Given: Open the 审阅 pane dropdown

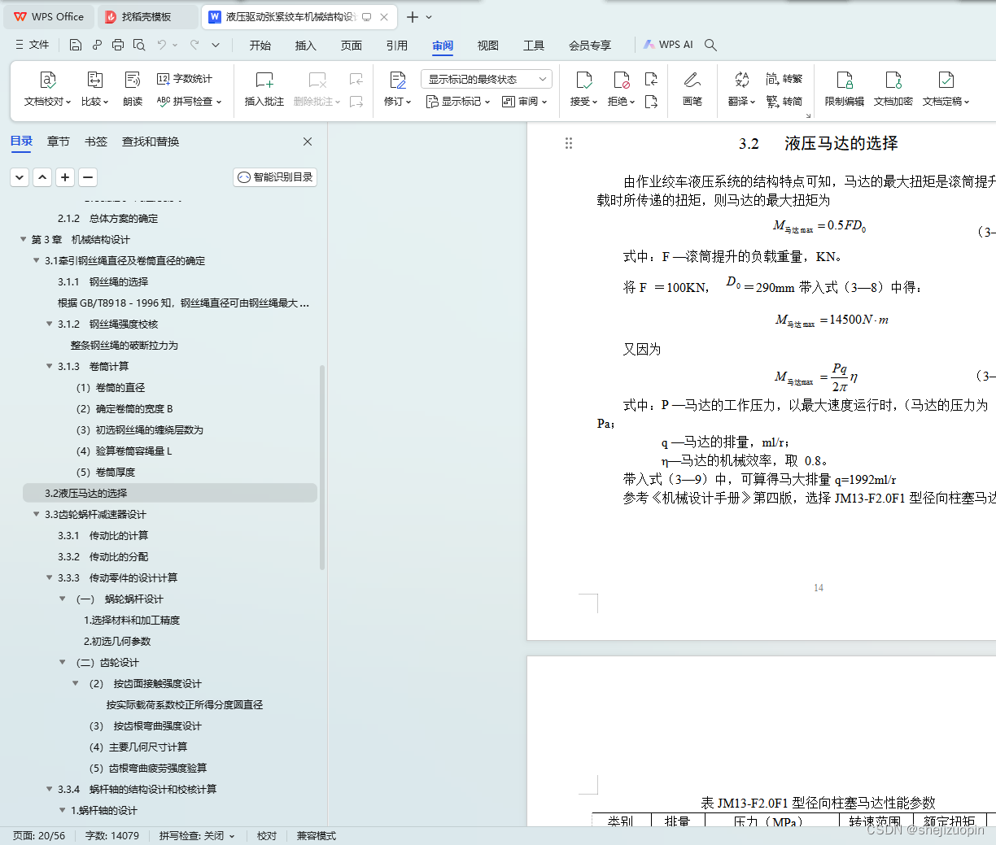Looking at the screenshot, I should [x=525, y=102].
